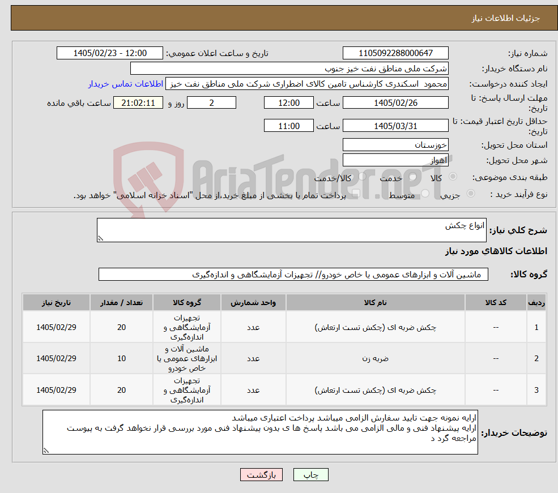Click the نام کالا column header
The width and height of the screenshot is (558, 493).
tap(375, 302)
